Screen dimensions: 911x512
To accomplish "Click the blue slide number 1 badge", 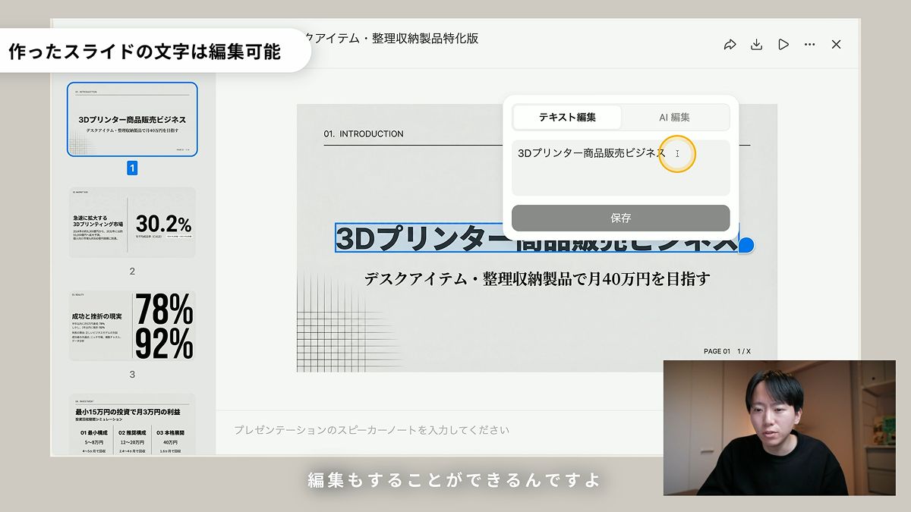I will point(132,168).
